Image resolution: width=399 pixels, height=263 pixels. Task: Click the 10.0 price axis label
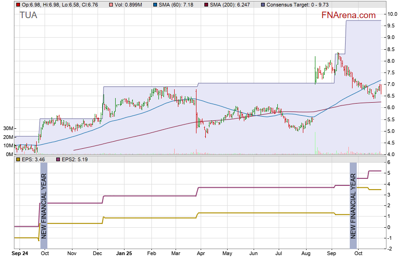coord(392,14)
